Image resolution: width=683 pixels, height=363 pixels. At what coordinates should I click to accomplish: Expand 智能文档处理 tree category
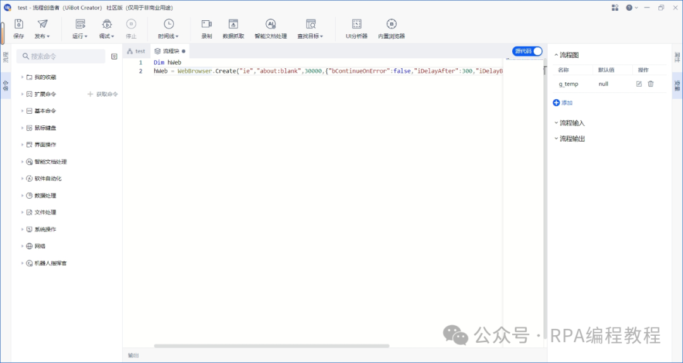(22, 161)
